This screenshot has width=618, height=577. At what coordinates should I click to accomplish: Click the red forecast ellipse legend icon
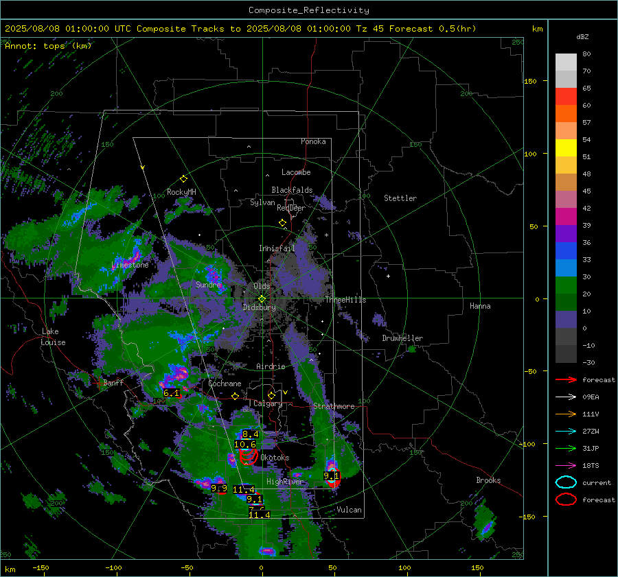coord(566,499)
